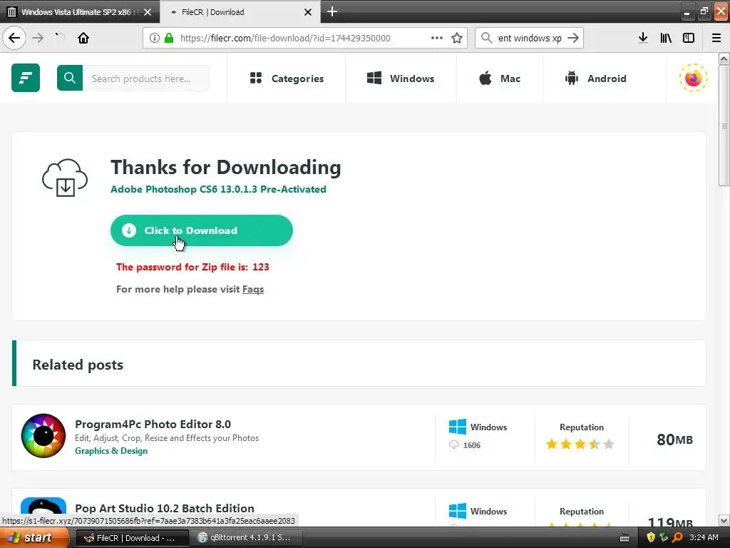730x548 pixels.
Task: Click the green padlock security icon
Action: [169, 38]
